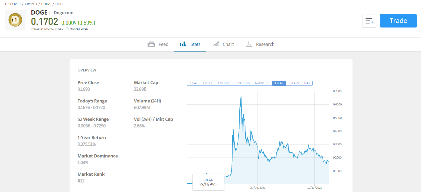Screen dimensions: 421x192
Task: Click the market open clock icon
Action: click(67, 29)
